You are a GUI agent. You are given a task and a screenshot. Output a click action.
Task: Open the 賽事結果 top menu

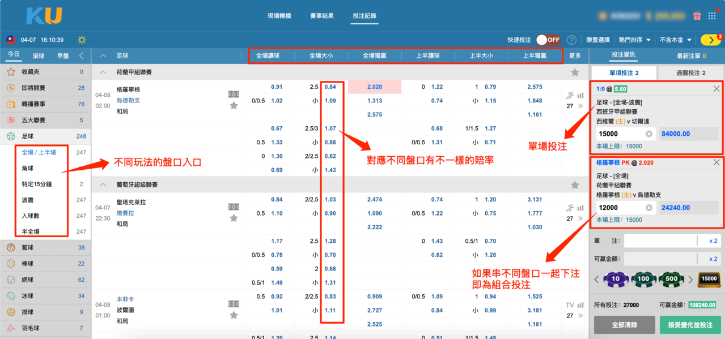(x=321, y=16)
